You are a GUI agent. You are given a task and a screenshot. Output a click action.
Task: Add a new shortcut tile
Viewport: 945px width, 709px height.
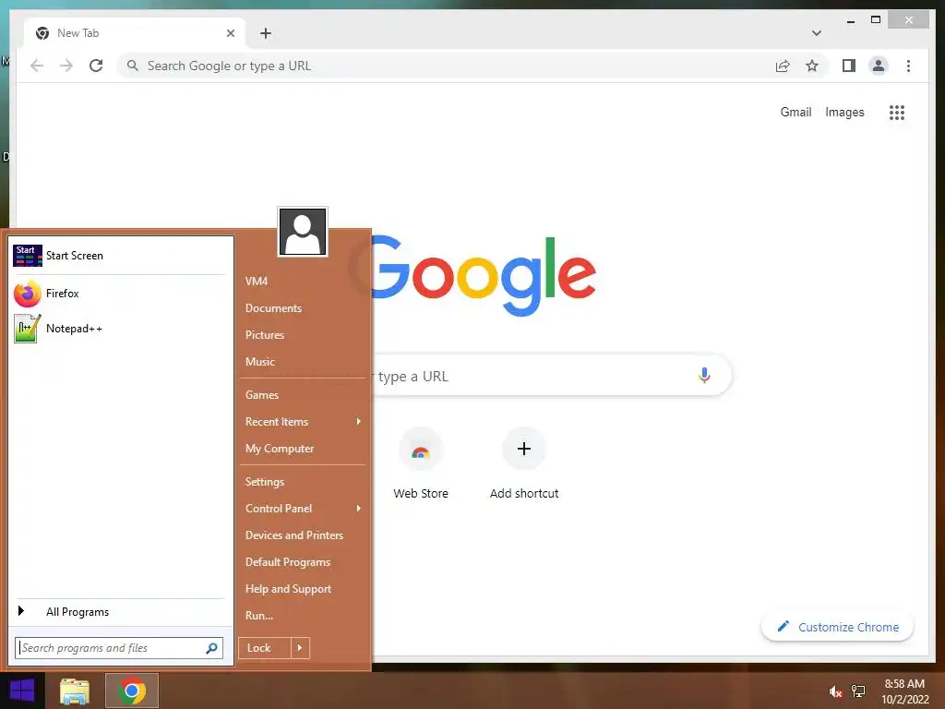tap(524, 463)
